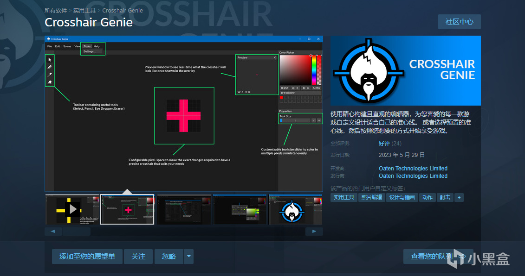The image size is (525, 276).
Task: Click the 关注 follow button
Action: tap(138, 256)
